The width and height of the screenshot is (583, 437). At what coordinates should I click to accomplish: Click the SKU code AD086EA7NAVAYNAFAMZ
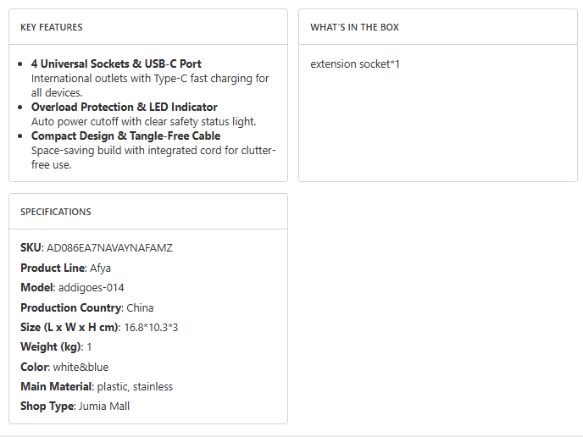[x=109, y=248]
